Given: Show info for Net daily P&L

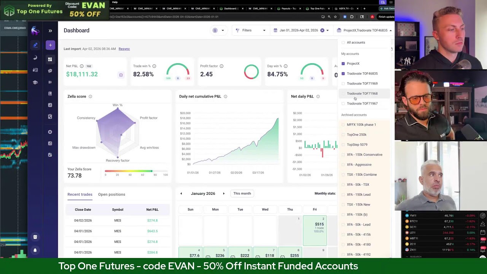Looking at the screenshot, I should 318,97.
